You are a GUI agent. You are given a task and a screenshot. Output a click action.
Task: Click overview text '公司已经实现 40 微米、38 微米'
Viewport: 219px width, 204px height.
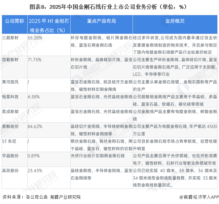(x=163, y=171)
